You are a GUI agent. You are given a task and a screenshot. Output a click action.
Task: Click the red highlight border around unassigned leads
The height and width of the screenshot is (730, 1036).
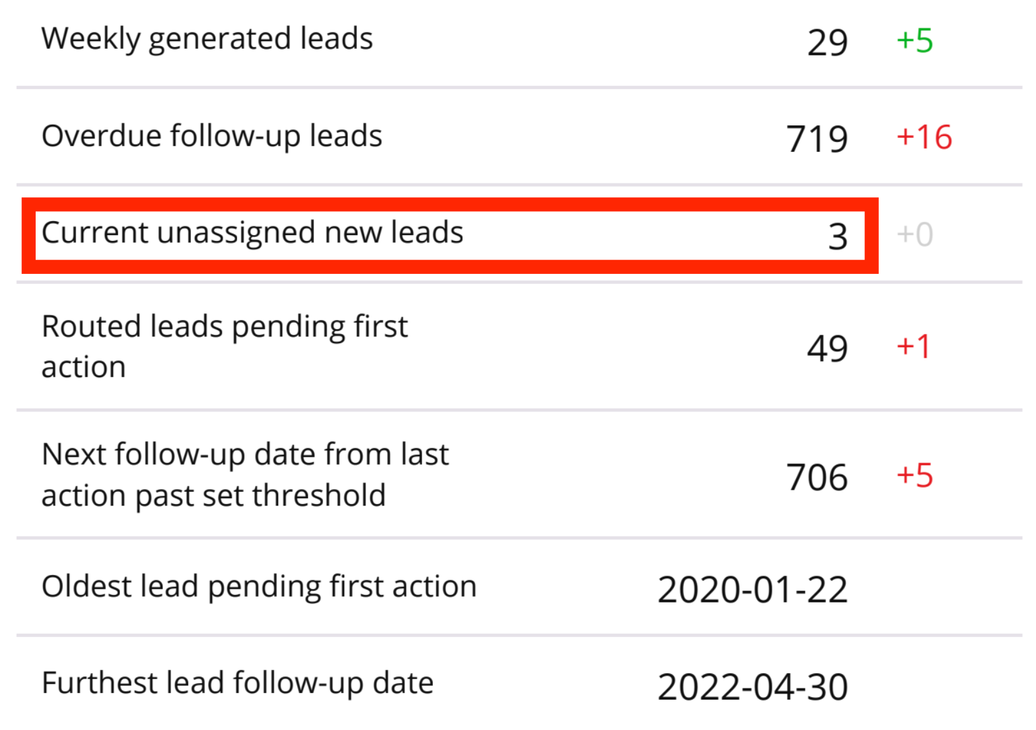(x=449, y=204)
